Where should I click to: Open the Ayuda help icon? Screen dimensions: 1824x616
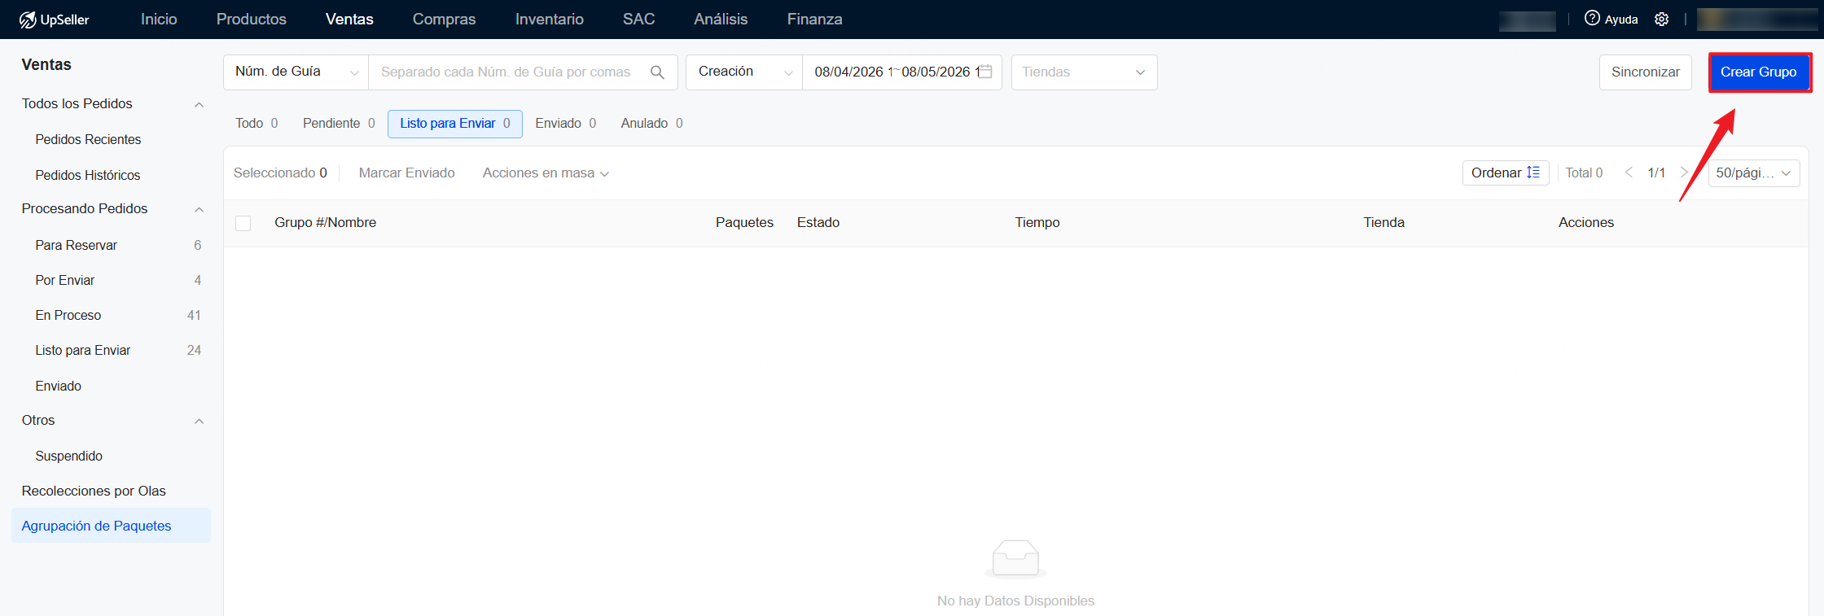[x=1592, y=19]
